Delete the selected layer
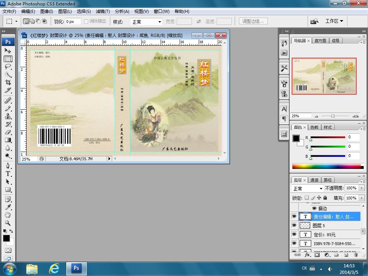The height and width of the screenshot is (276, 368). (x=356, y=255)
